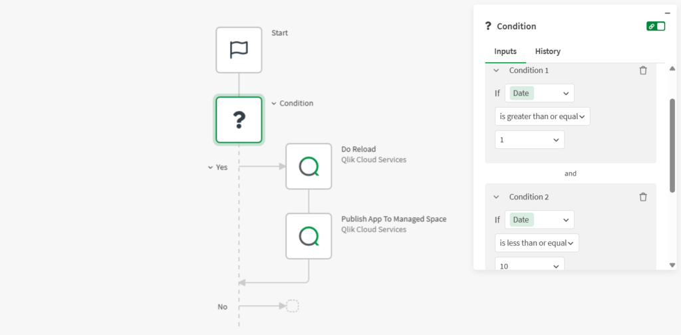The image size is (681, 335).
Task: Collapse the Condition 1 section
Action: pos(496,70)
